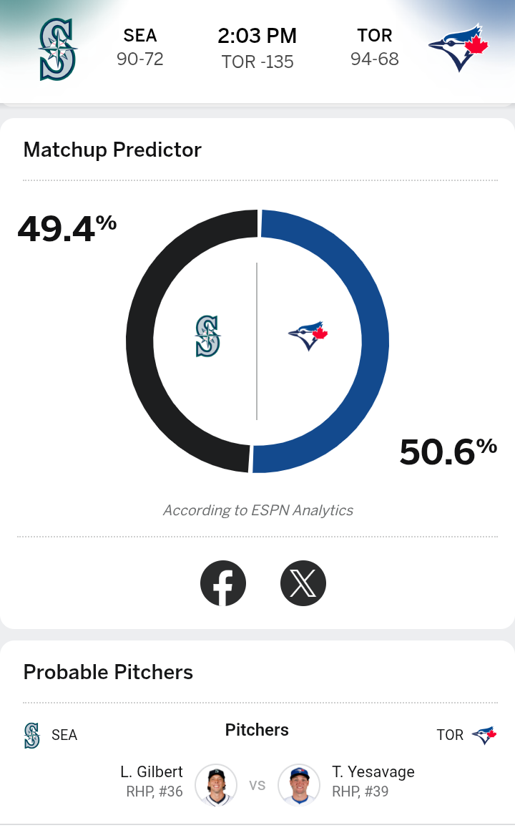Screen dimensions: 515x833
Task: Open T. Yesavage's player headshot
Action: tap(298, 785)
